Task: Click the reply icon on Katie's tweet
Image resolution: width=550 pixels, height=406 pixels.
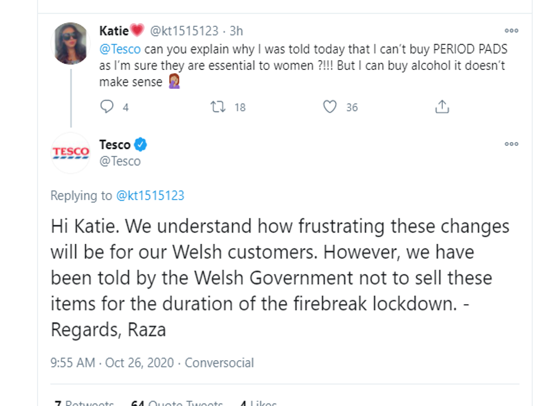Action: coord(107,107)
